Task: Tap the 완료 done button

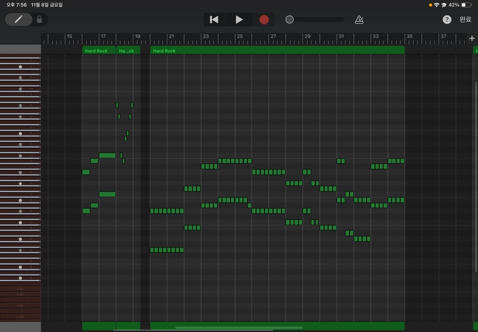Action: [465, 20]
